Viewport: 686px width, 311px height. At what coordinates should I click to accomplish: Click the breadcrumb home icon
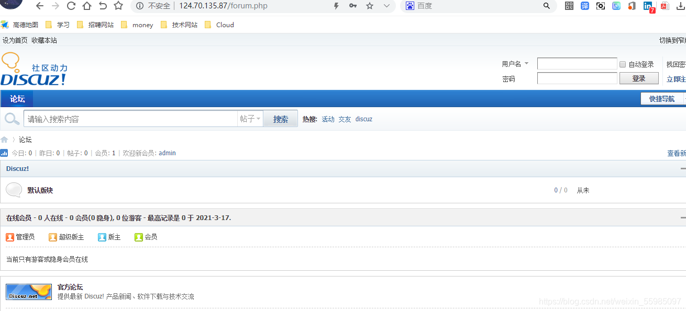click(x=4, y=140)
